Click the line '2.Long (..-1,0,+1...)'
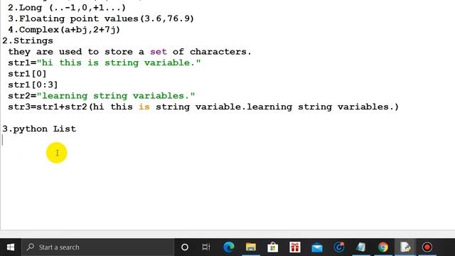The image size is (455, 256). click(x=67, y=8)
